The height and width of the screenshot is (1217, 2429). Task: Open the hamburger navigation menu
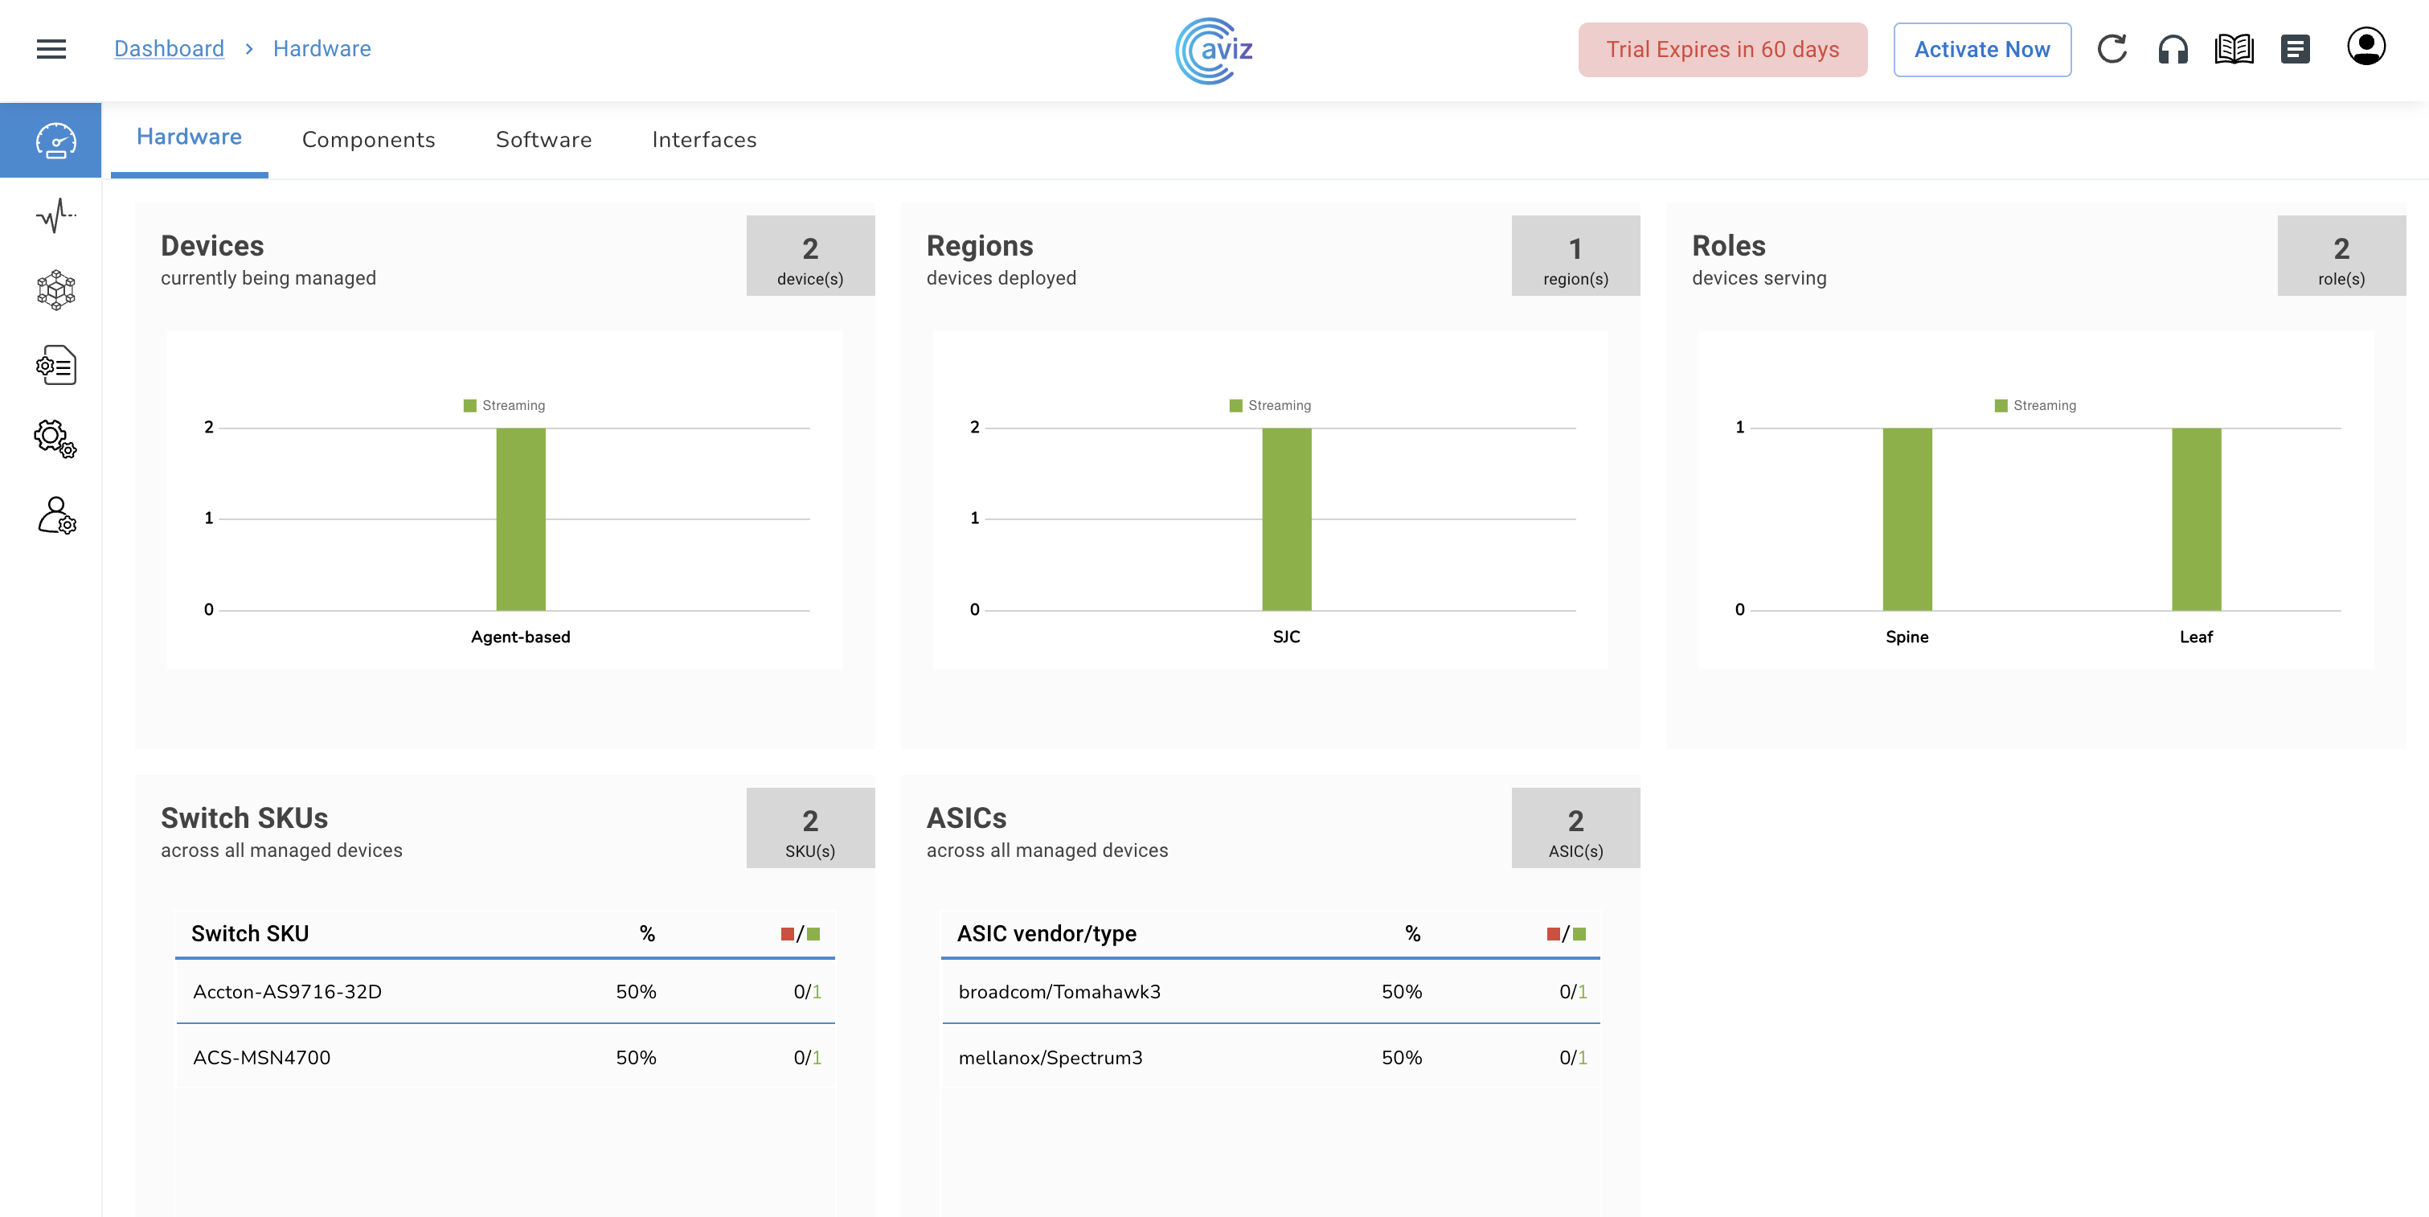pos(51,49)
